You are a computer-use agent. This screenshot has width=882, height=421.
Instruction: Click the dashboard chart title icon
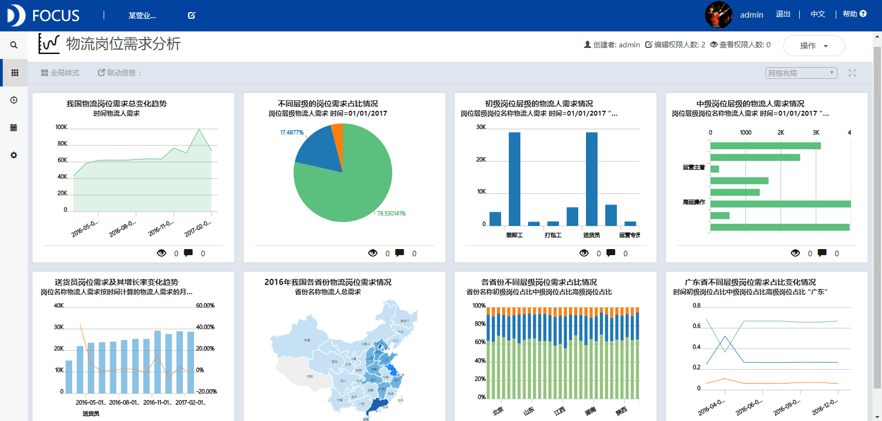pyautogui.click(x=49, y=44)
